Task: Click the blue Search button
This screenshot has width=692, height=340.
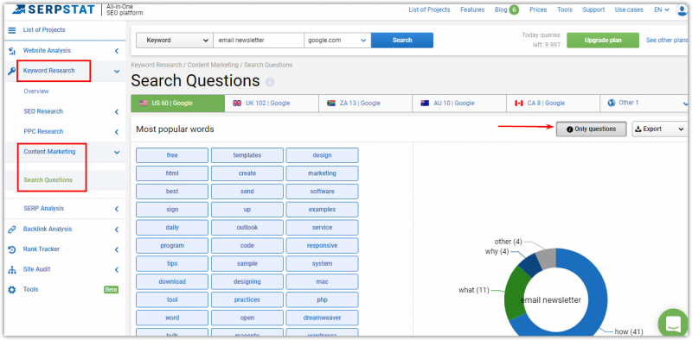Action: coord(402,40)
